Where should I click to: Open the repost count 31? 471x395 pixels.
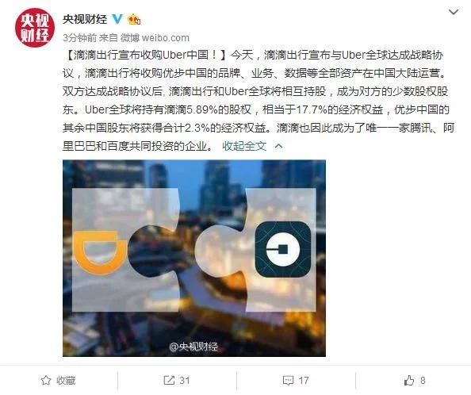[185, 381]
